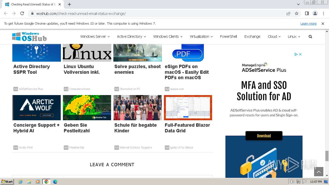The image size is (329, 185).
Task: Open Linux Ubuntu Vollversion inkl. ad
Action: click(x=82, y=69)
